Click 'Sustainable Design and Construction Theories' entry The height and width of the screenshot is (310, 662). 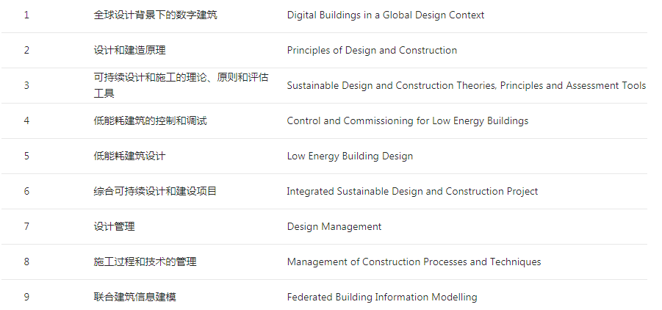click(x=466, y=86)
